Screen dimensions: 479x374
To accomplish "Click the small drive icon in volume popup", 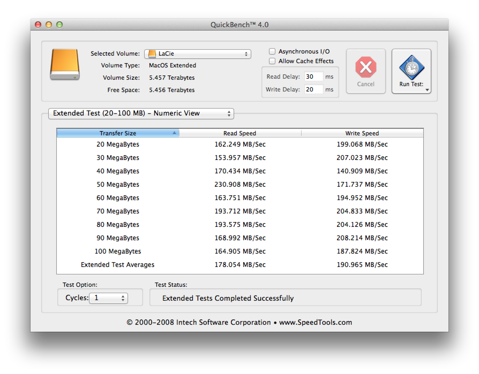I will point(152,54).
